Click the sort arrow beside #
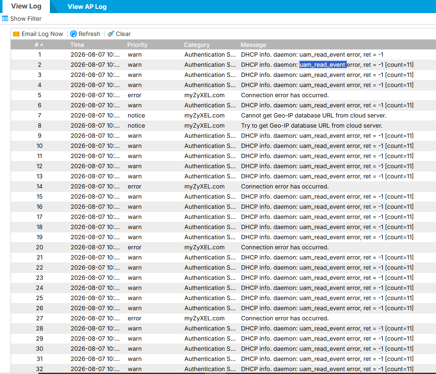The height and width of the screenshot is (374, 436). [x=42, y=45]
